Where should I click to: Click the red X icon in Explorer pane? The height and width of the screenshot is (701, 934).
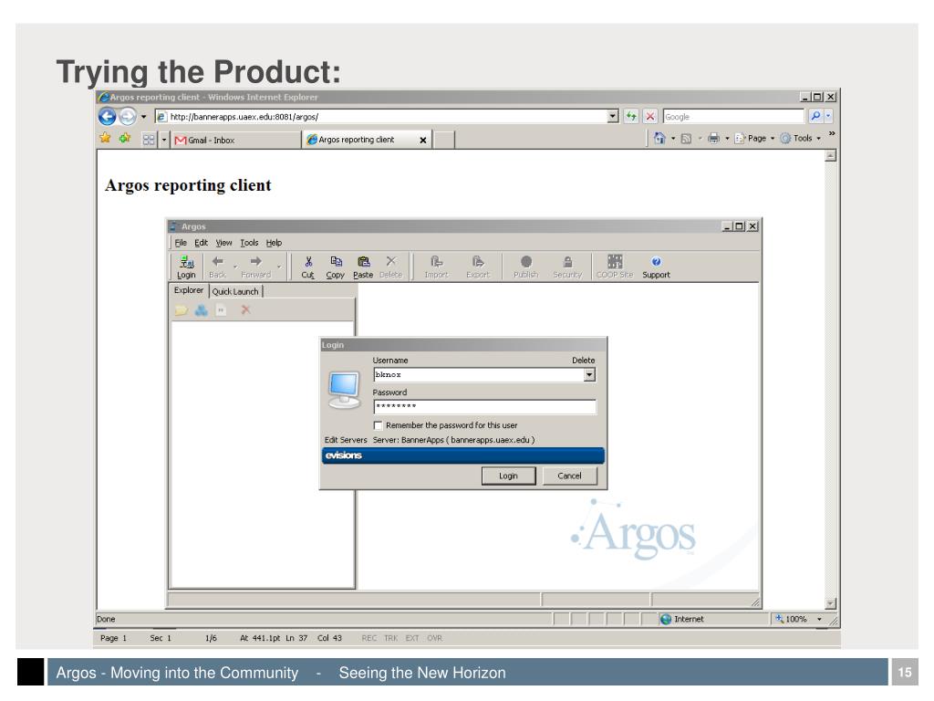pyautogui.click(x=245, y=309)
